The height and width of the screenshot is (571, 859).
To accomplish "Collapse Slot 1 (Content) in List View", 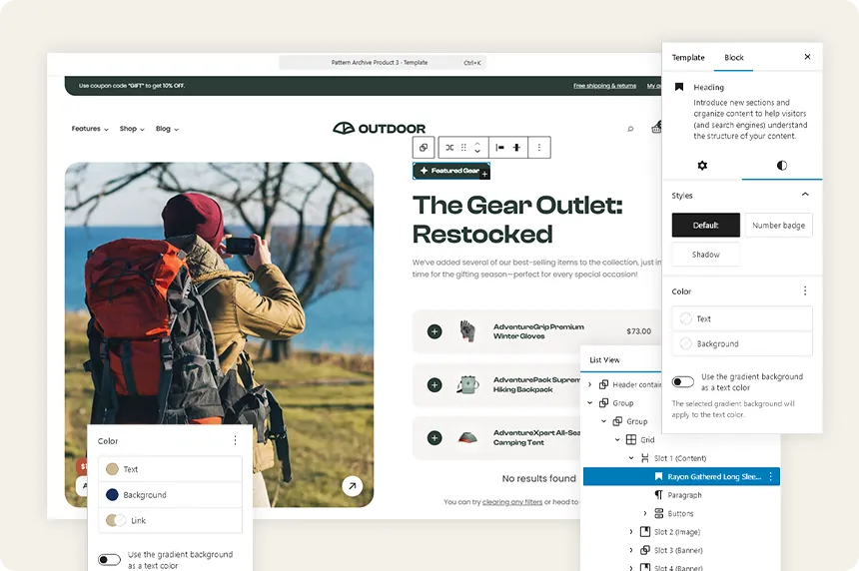I will click(x=631, y=458).
